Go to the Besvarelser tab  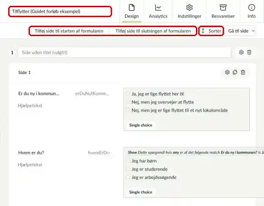point(223,11)
